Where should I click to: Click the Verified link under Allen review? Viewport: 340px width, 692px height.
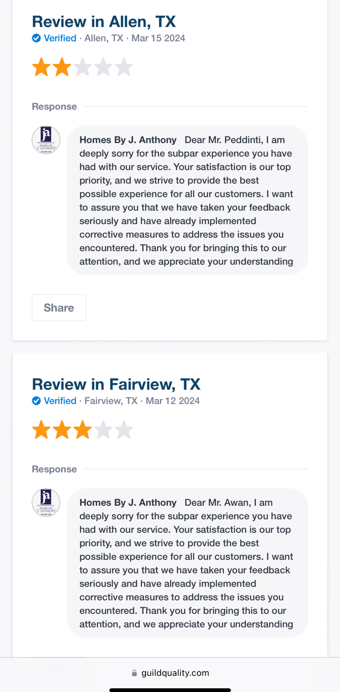[60, 38]
